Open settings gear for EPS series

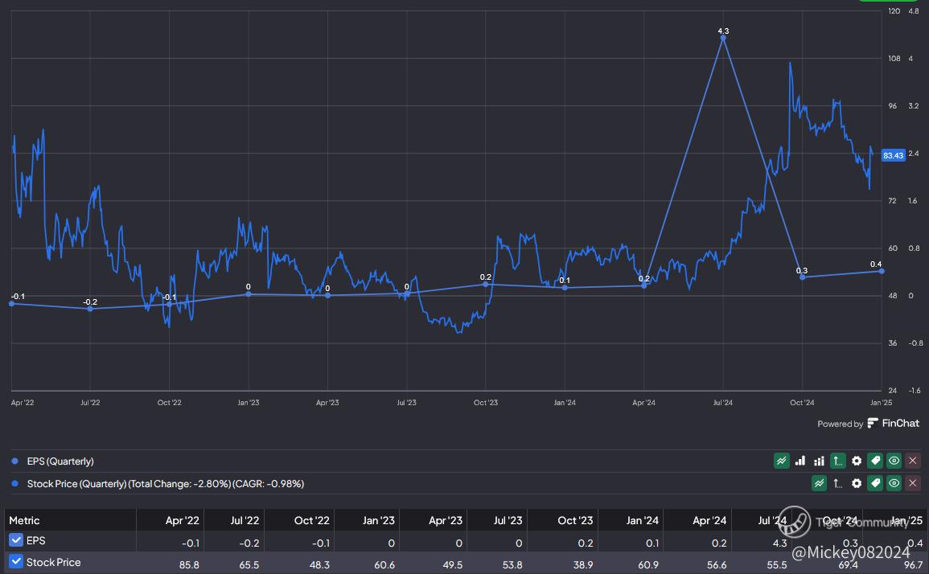pos(857,461)
